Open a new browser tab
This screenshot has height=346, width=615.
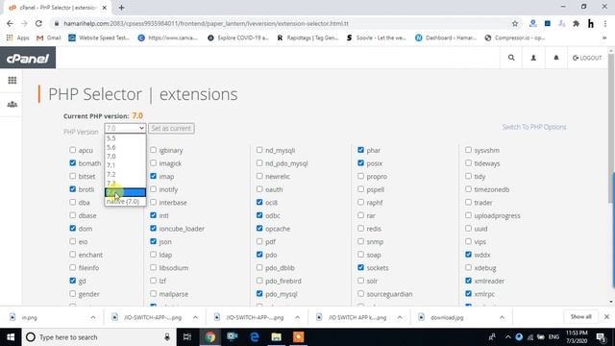[x=121, y=8]
